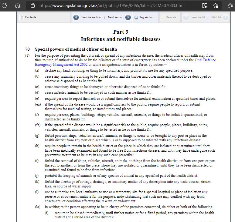Click paragraph (la) in writing text
Screen dimensions: 235x222
[x=129, y=207]
